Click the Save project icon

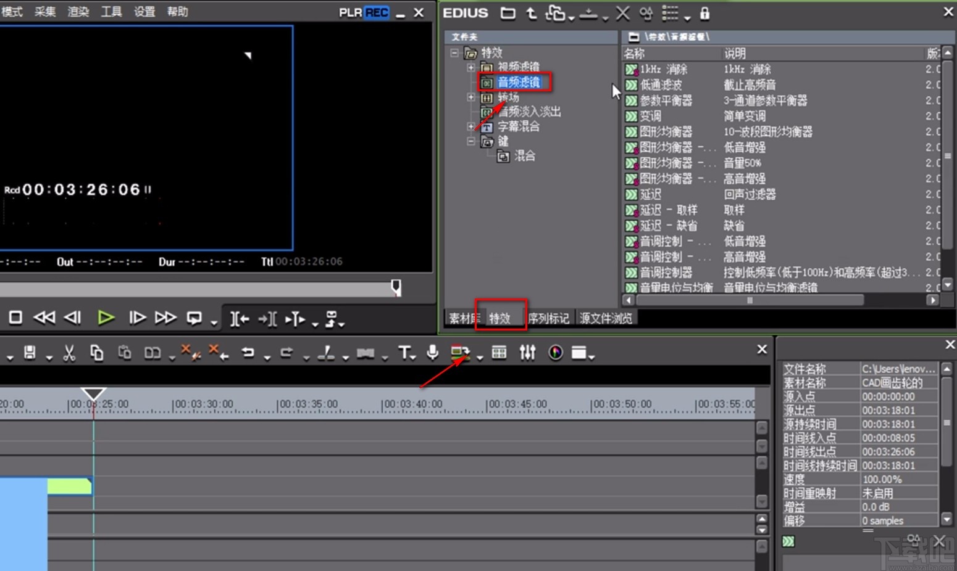point(29,352)
